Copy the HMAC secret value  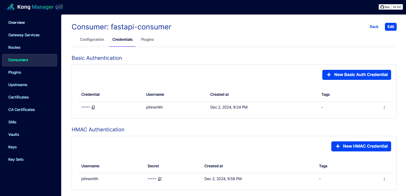[x=160, y=179]
